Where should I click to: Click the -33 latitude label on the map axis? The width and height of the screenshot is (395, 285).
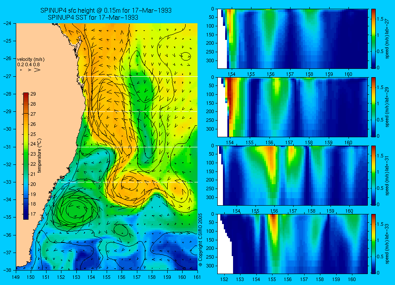8,182
